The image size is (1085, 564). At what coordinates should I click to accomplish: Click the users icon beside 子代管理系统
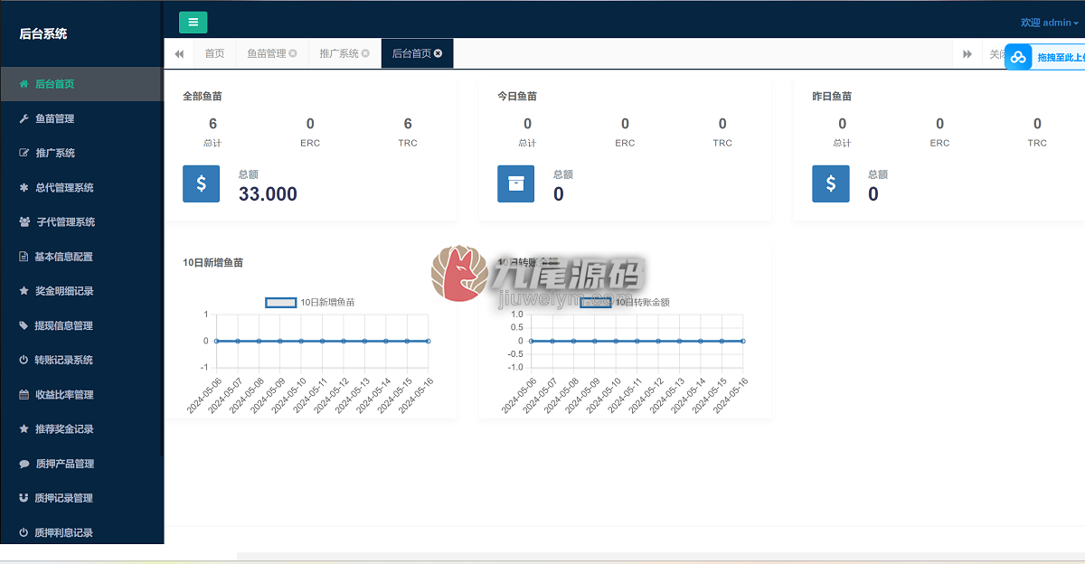pyautogui.click(x=24, y=221)
